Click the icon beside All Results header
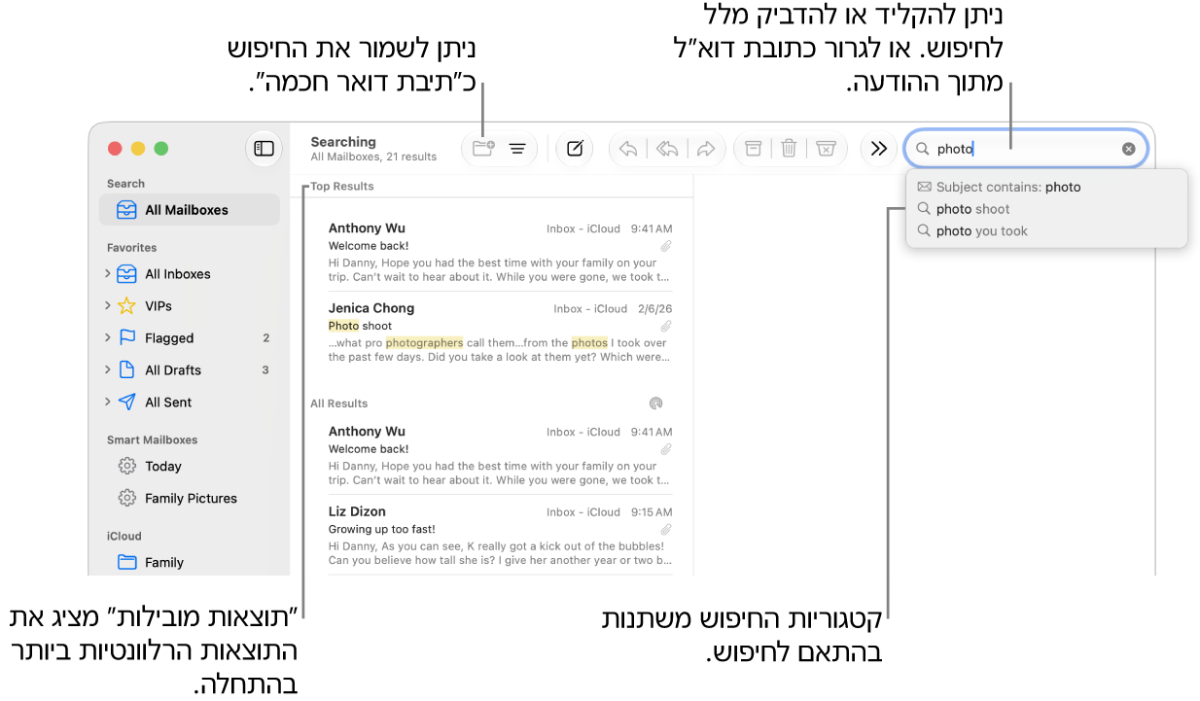The width and height of the screenshot is (1200, 701). 656,403
